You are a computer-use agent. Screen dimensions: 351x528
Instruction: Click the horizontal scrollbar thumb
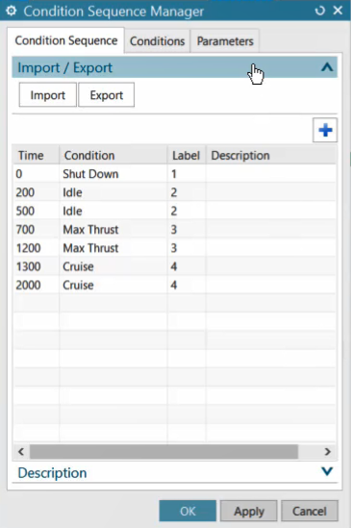(x=163, y=452)
